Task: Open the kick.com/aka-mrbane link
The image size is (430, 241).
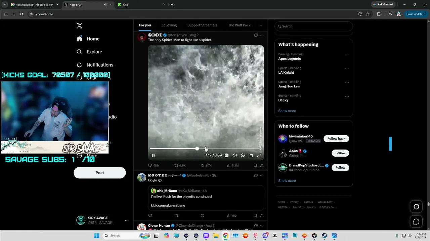Action: pyautogui.click(x=168, y=205)
